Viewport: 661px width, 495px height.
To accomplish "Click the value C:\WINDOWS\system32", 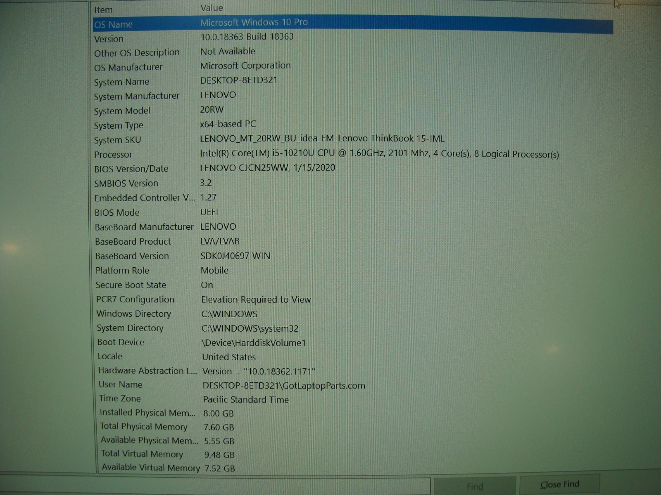I will [x=250, y=328].
